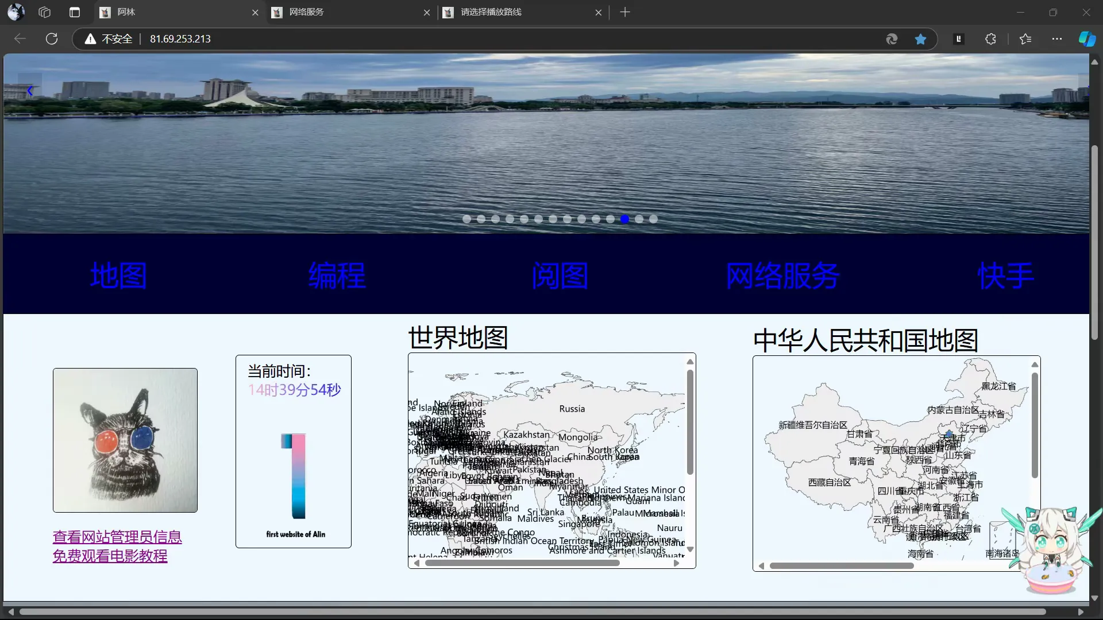The height and width of the screenshot is (620, 1103).
Task: Click the new tab plus button
Action: pos(625,12)
